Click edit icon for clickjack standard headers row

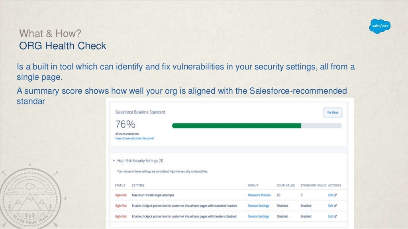pyautogui.click(x=335, y=206)
